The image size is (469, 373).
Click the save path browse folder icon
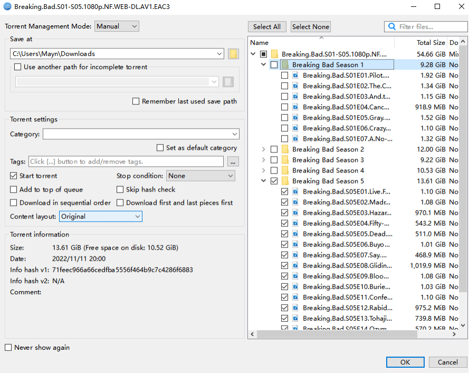[x=233, y=54]
